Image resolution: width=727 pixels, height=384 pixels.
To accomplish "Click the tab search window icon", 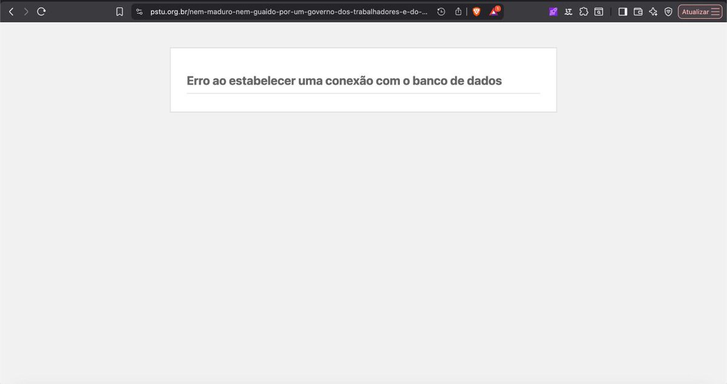I will pyautogui.click(x=599, y=12).
